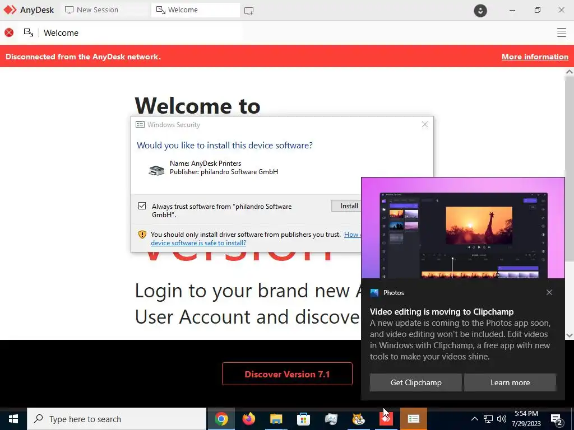Image resolution: width=574 pixels, height=430 pixels.
Task: Click the Photos app icon in notification
Action: [374, 292]
